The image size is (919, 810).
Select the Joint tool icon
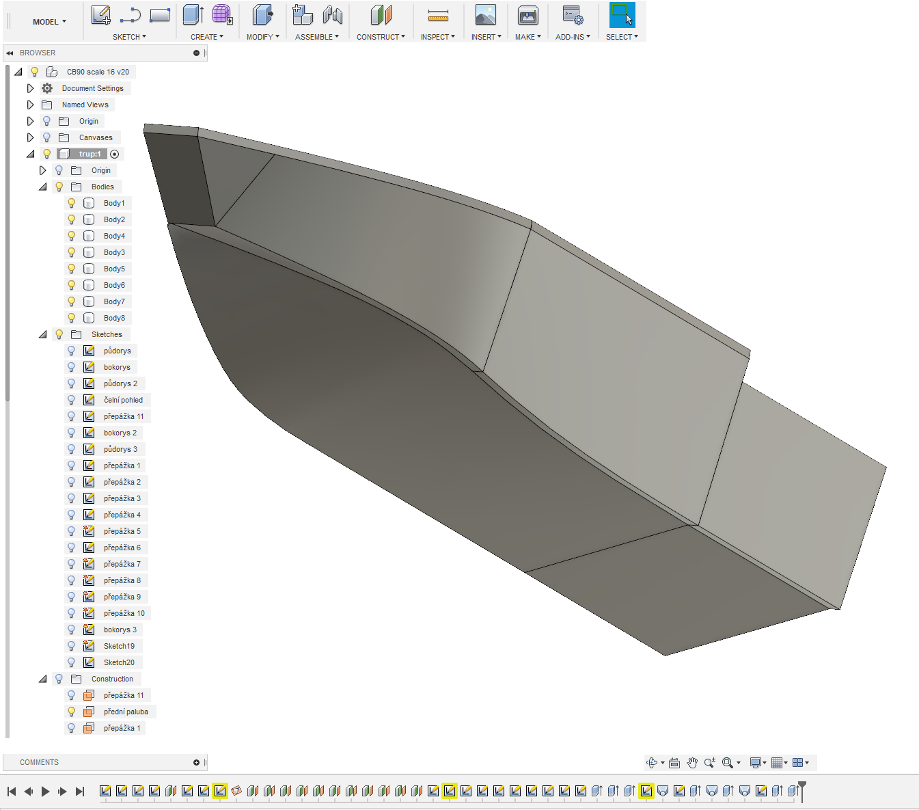pos(332,15)
